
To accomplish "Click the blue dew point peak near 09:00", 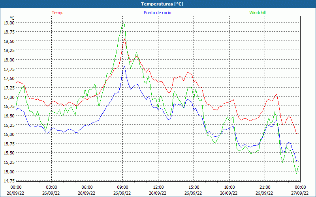I will (x=124, y=67).
